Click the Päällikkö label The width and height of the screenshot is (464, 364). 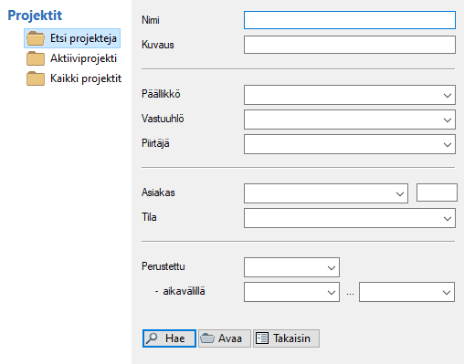click(161, 94)
